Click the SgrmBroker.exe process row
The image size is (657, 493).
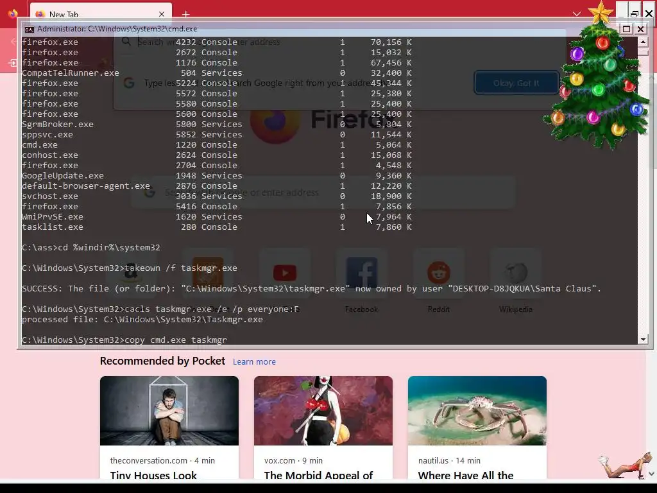216,124
